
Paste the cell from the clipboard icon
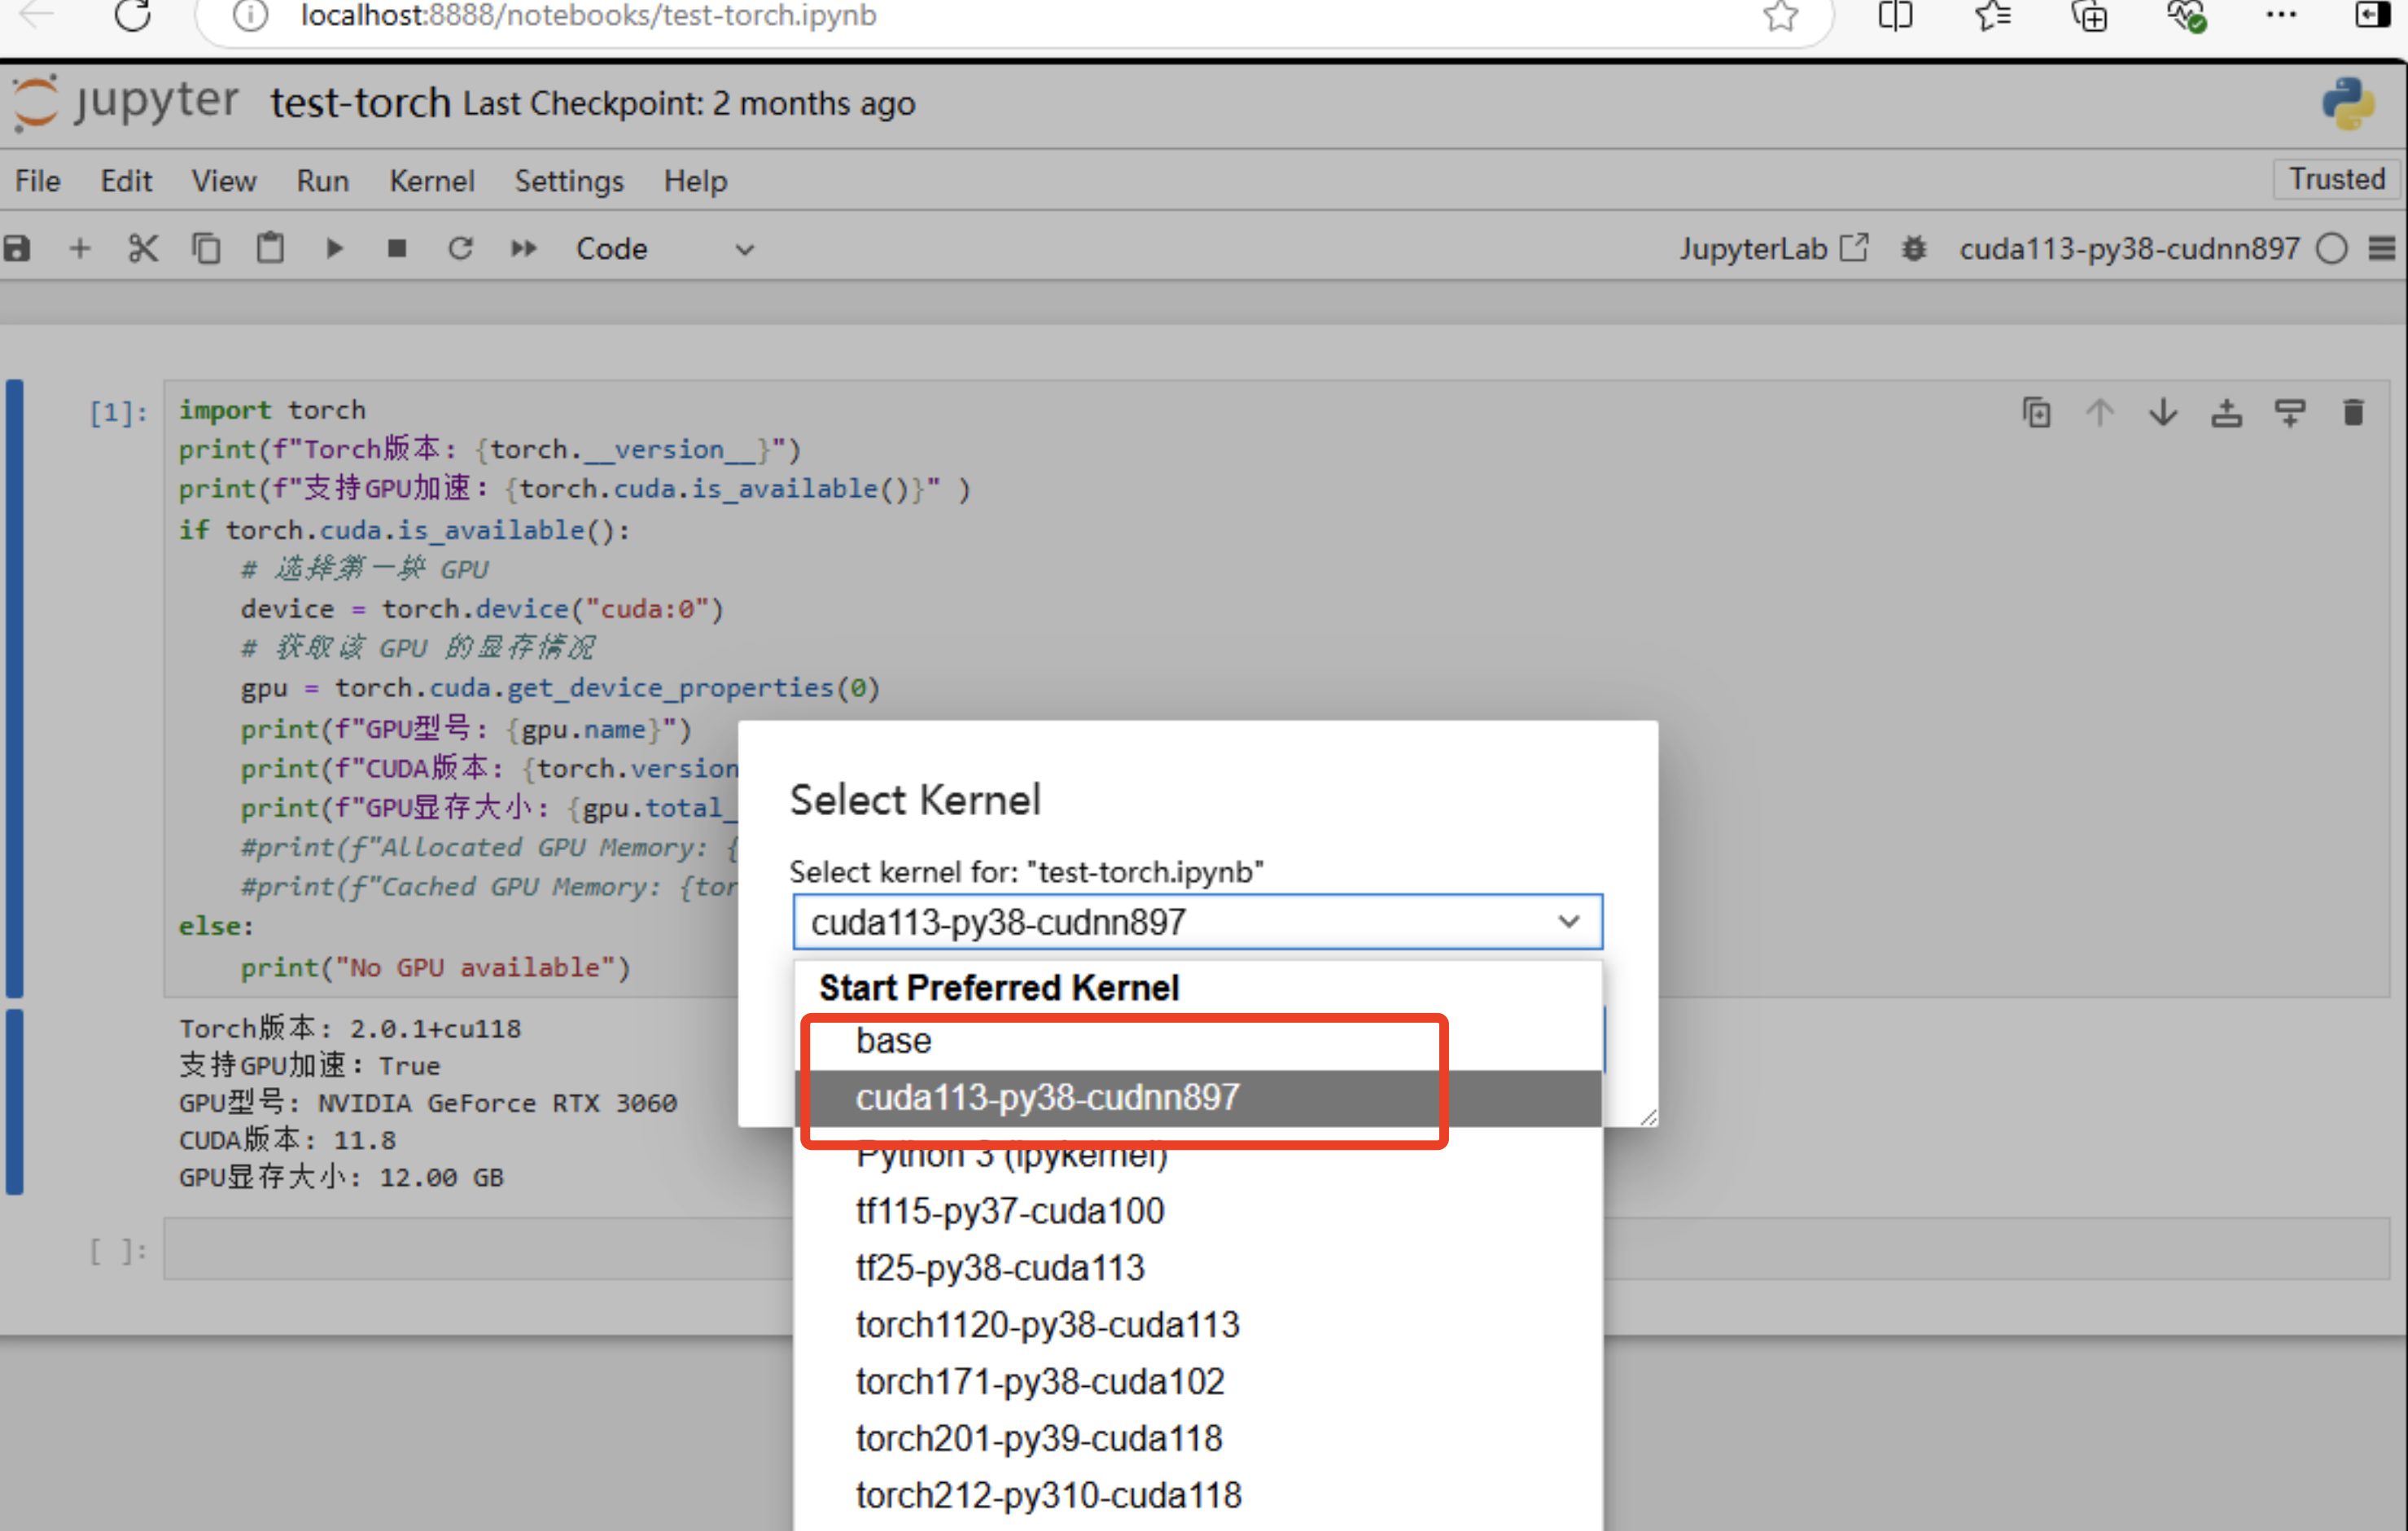click(x=270, y=248)
